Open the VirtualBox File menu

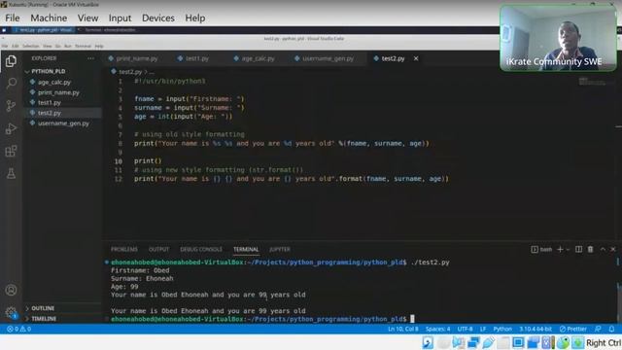(x=13, y=17)
